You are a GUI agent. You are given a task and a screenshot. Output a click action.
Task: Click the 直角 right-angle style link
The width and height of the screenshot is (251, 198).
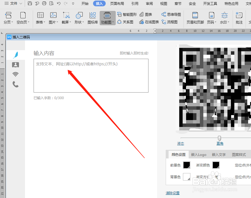[220, 144]
